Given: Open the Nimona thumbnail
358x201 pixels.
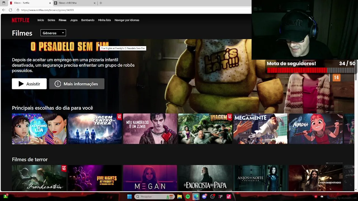Looking at the screenshot, I should [315, 129].
